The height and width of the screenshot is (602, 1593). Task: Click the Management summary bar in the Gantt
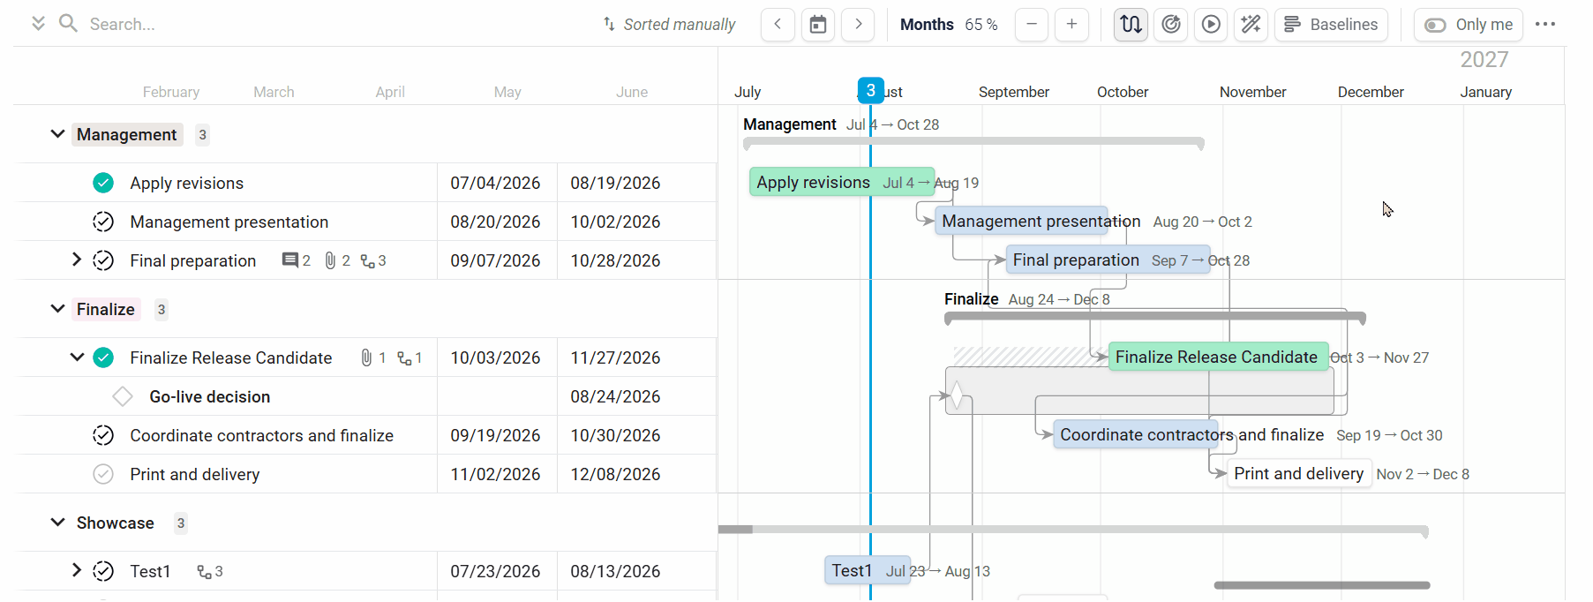pyautogui.click(x=973, y=141)
